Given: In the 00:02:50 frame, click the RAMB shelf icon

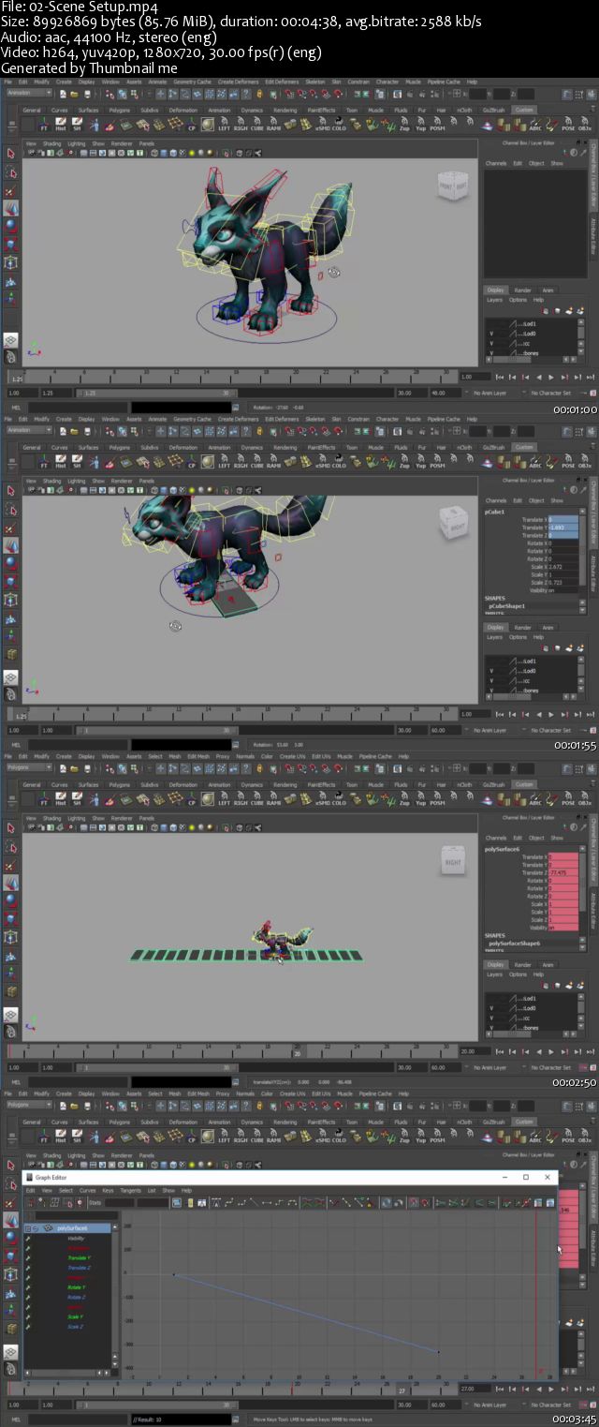Looking at the screenshot, I should tap(273, 799).
